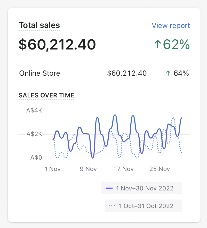This screenshot has width=207, height=228.
Task: Click the dotted line icon in the October legend
Action: [112, 206]
